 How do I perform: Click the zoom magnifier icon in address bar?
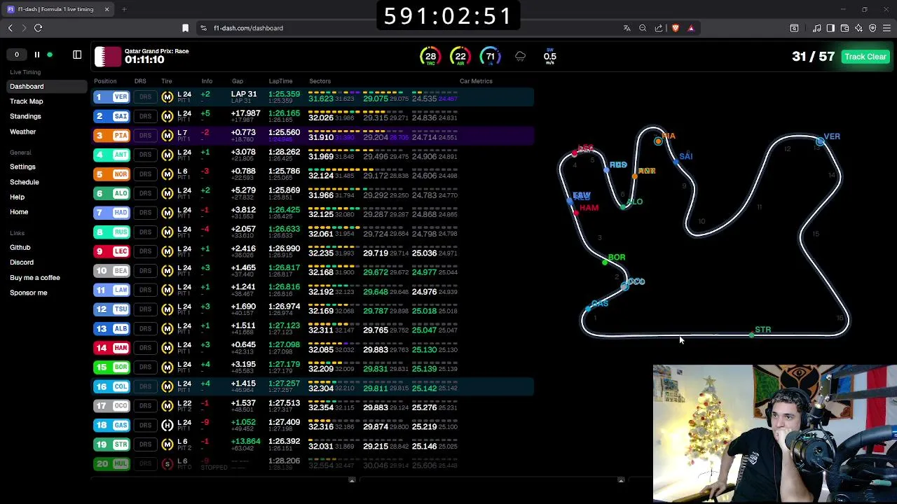[x=643, y=28]
